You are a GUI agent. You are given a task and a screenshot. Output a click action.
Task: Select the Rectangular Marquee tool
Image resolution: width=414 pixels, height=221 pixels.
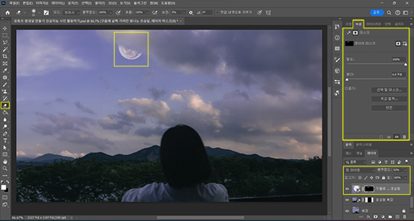coord(5,35)
